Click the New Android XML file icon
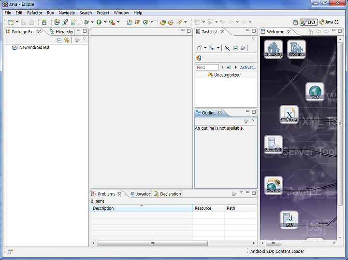348x260 pixels. (73, 22)
